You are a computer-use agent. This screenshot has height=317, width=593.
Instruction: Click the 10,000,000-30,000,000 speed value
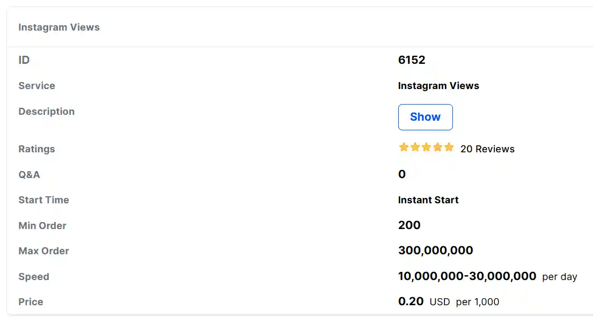(467, 276)
